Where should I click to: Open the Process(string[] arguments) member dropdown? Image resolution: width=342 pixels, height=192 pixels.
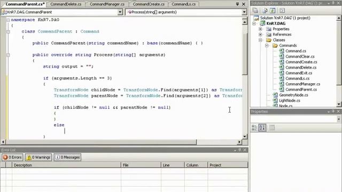(244, 12)
